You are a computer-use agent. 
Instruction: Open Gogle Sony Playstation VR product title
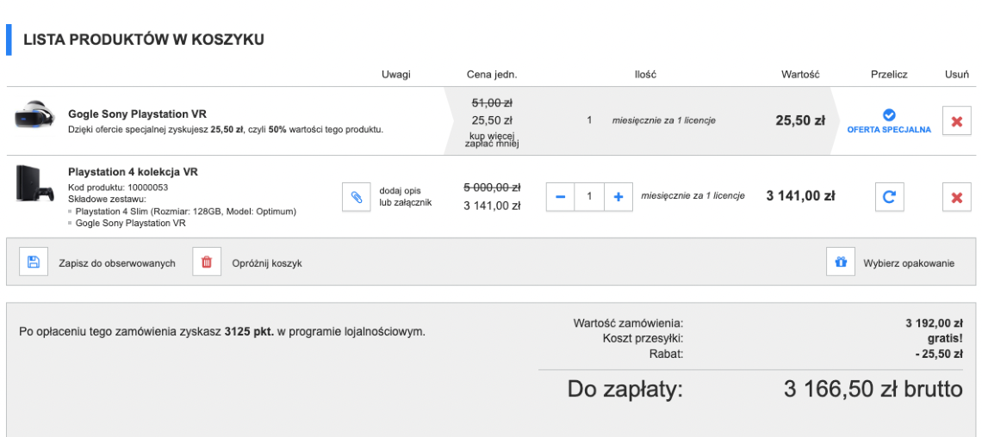coord(137,114)
